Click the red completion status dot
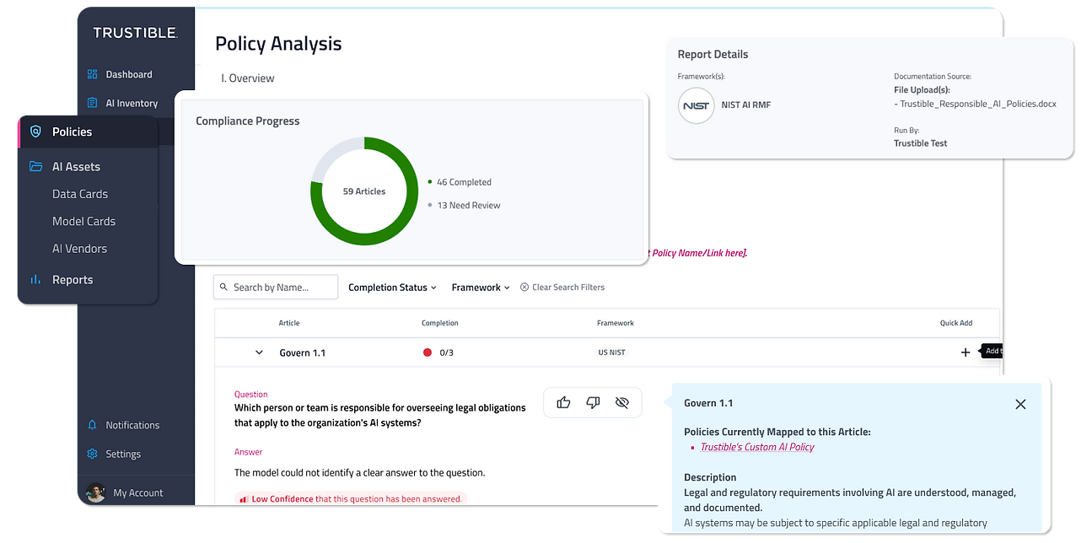The height and width of the screenshot is (543, 1092). [428, 352]
